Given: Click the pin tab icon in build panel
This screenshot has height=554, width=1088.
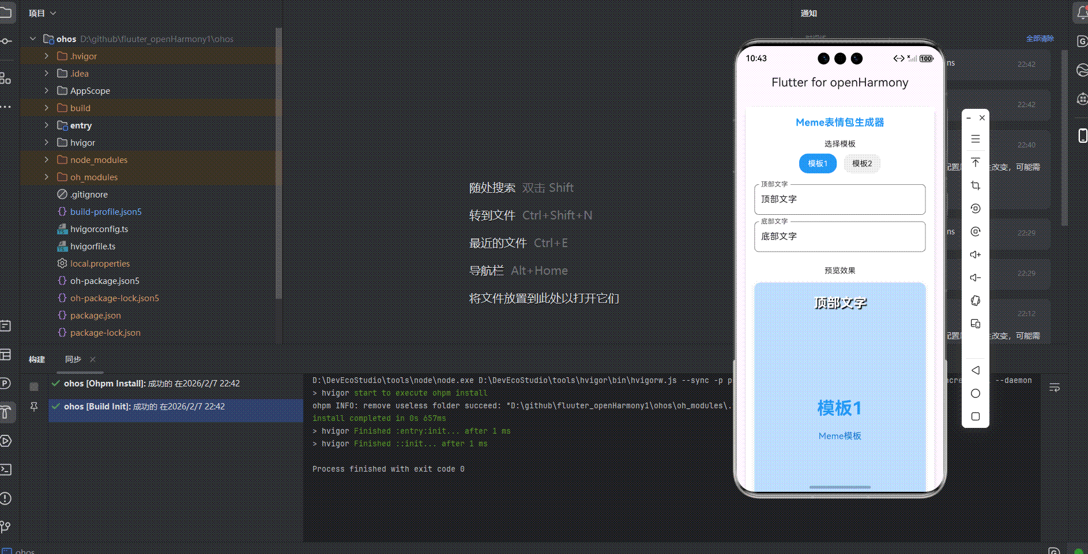Looking at the screenshot, I should [x=34, y=407].
